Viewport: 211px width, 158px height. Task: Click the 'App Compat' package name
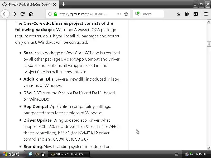coord(36,107)
